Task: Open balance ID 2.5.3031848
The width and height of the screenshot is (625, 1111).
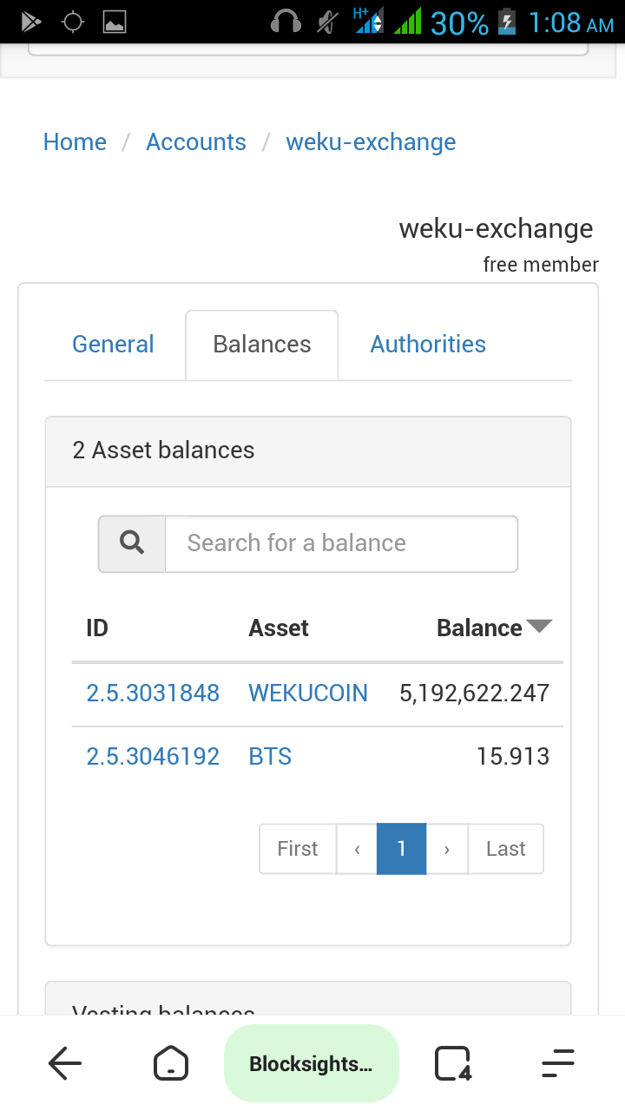Action: 153,693
